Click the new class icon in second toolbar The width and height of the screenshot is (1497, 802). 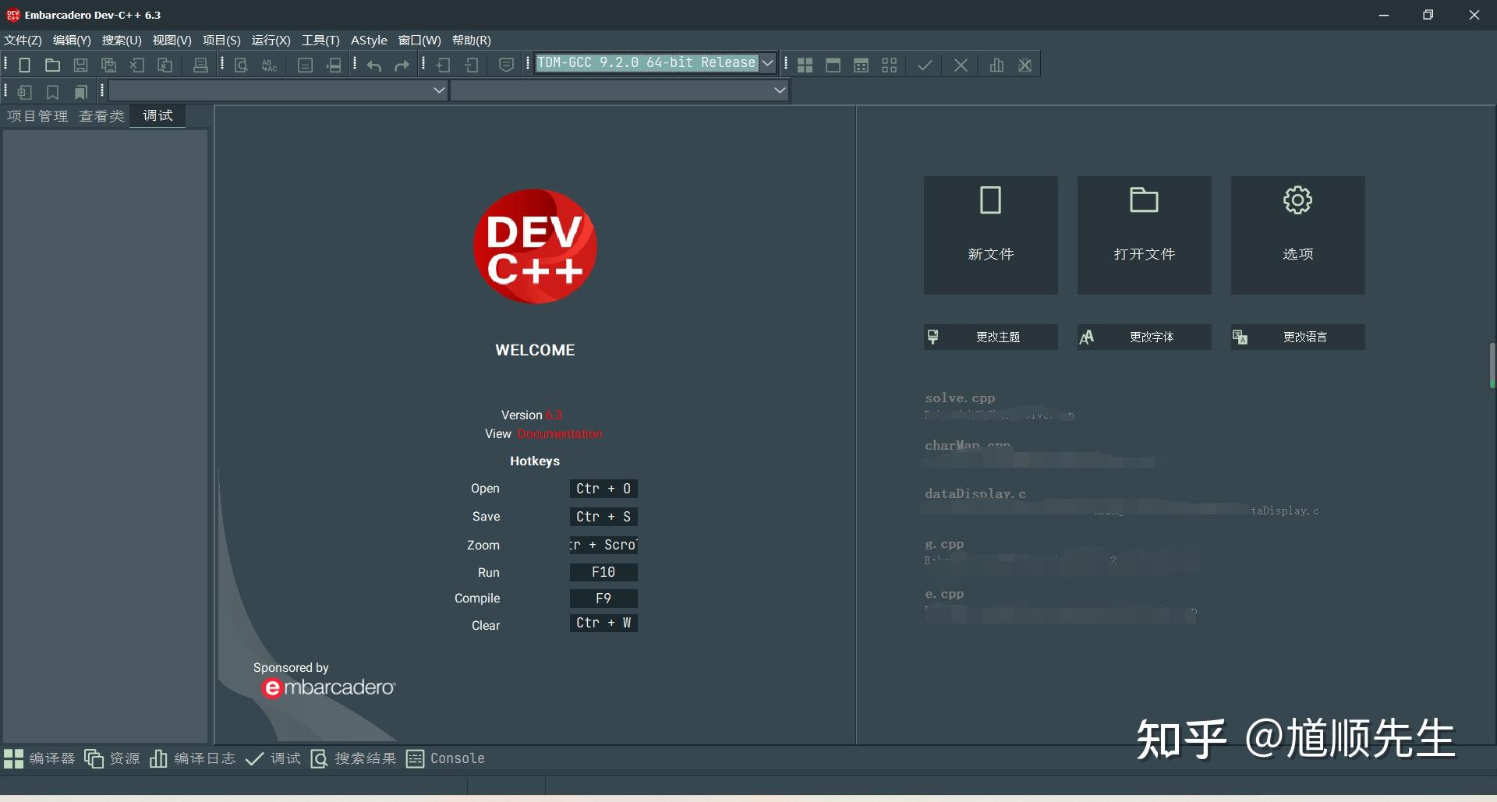click(24, 92)
